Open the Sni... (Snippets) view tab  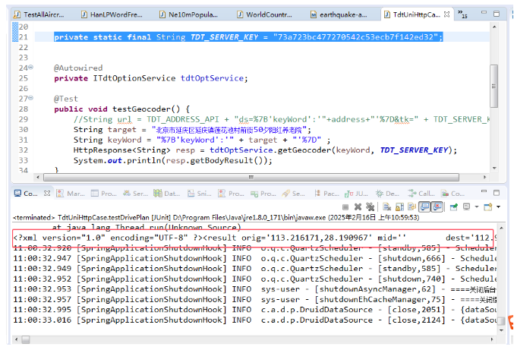(x=200, y=194)
